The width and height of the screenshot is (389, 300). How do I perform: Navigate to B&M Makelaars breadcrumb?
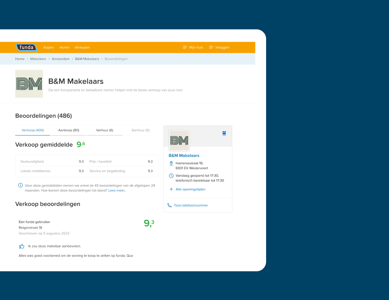tap(87, 59)
